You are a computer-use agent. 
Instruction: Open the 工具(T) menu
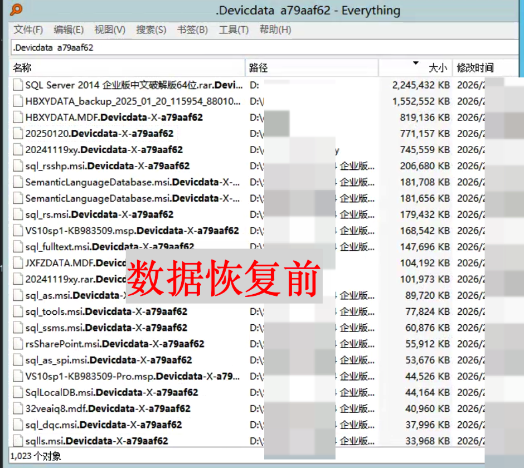click(234, 30)
